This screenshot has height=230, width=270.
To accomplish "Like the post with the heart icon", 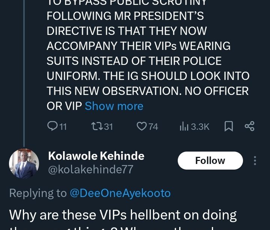I will (x=141, y=126).
